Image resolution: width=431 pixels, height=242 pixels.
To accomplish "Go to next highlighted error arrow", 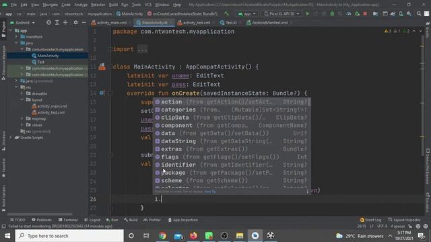I will point(420,31).
